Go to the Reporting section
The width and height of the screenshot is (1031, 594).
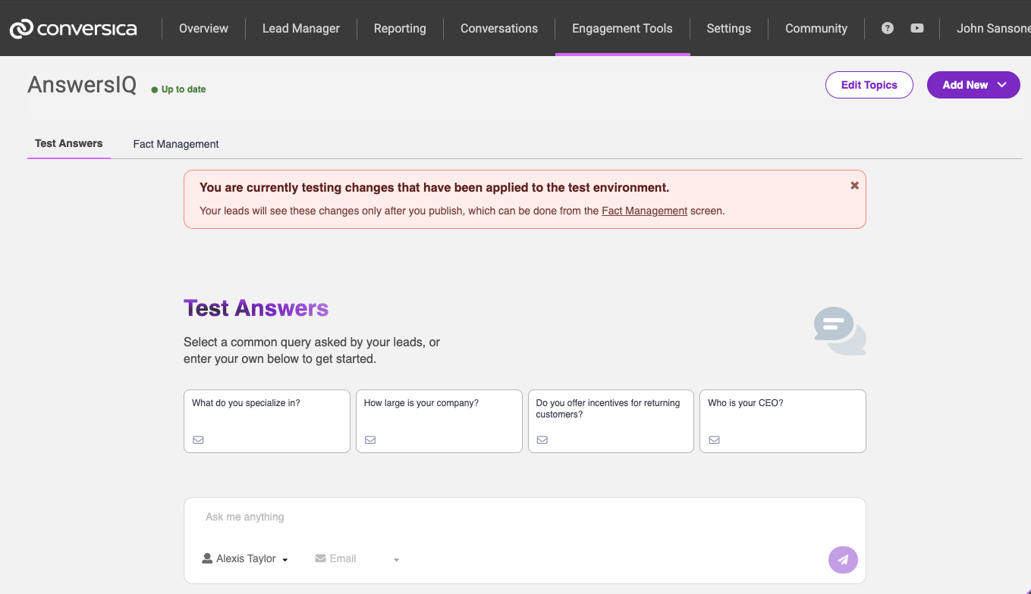[400, 29]
